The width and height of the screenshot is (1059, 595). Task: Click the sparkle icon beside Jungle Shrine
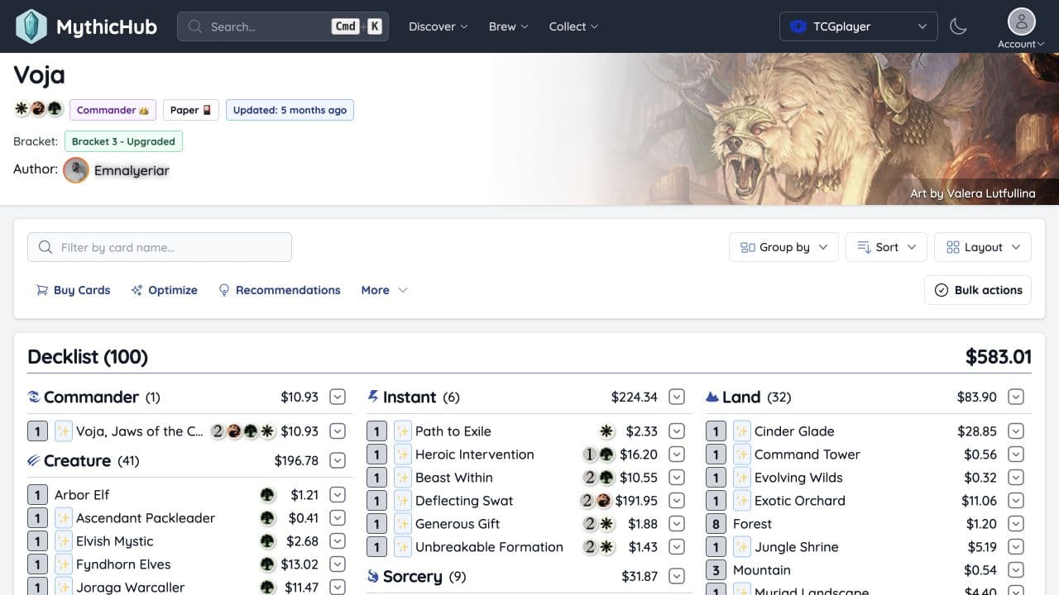coord(742,547)
